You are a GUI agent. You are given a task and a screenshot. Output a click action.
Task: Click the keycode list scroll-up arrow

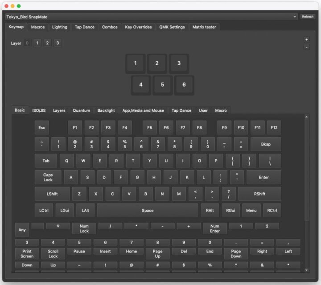306,117
